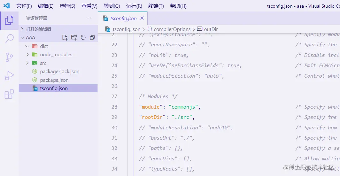Click the compilerOptions breadcrumb braces icon
The width and height of the screenshot is (340, 176).
click(150, 29)
